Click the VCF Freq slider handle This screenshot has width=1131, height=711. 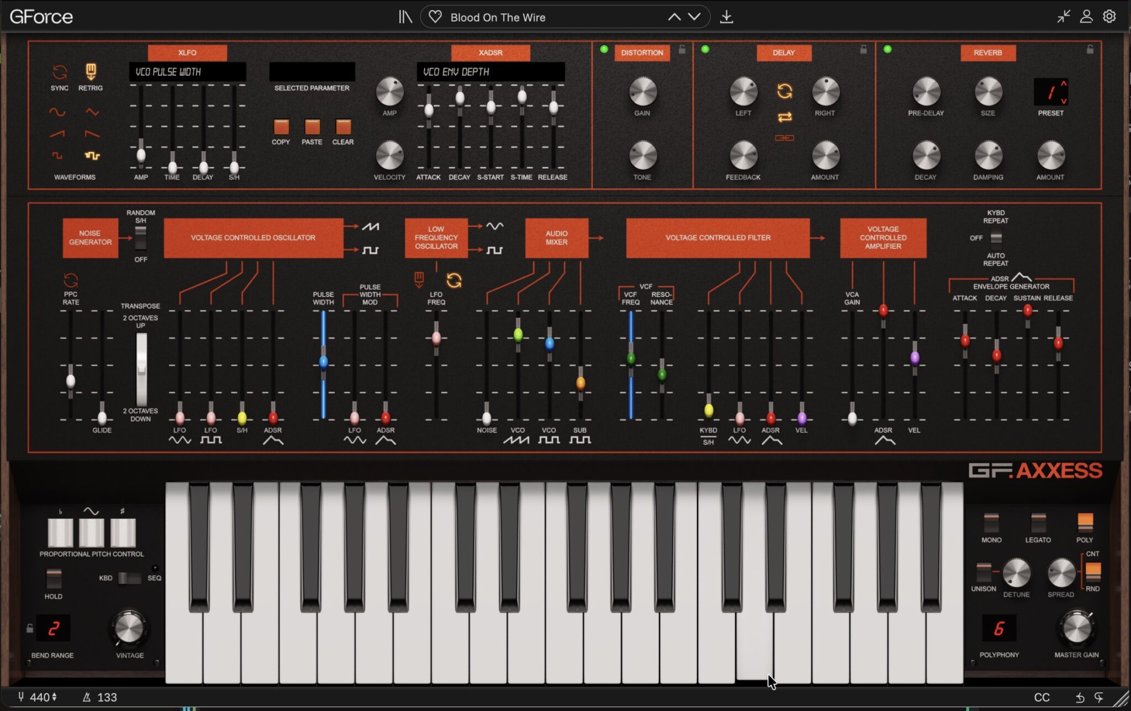(x=631, y=359)
